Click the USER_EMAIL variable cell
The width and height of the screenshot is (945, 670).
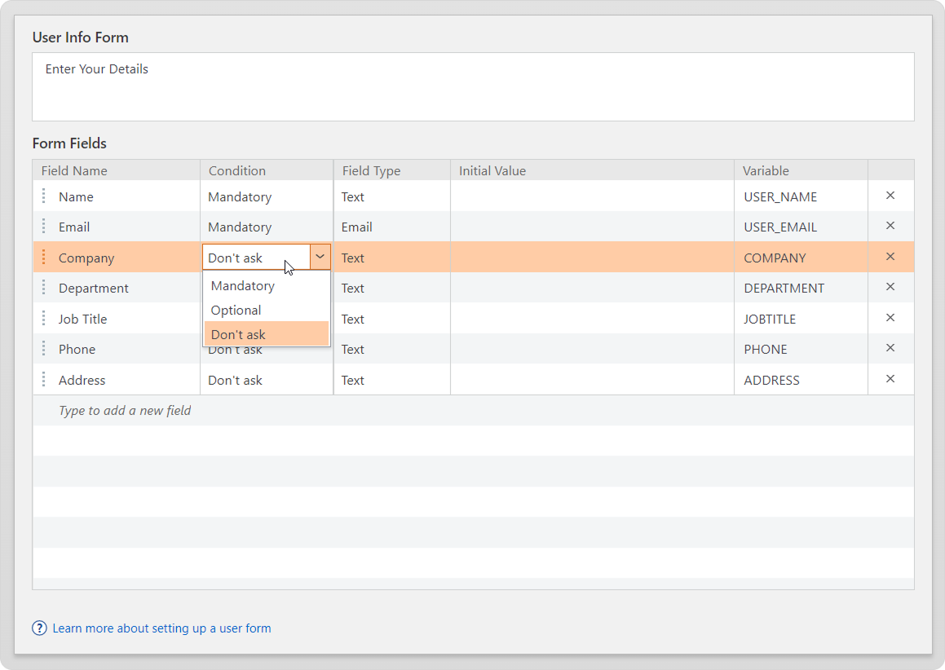[801, 227]
